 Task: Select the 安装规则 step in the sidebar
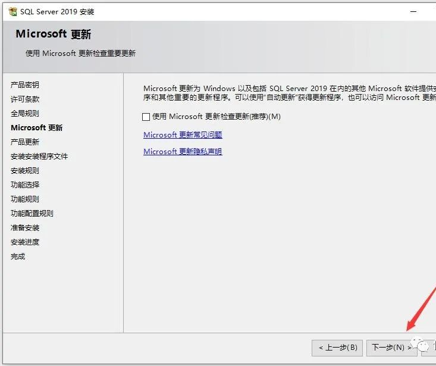(x=25, y=170)
